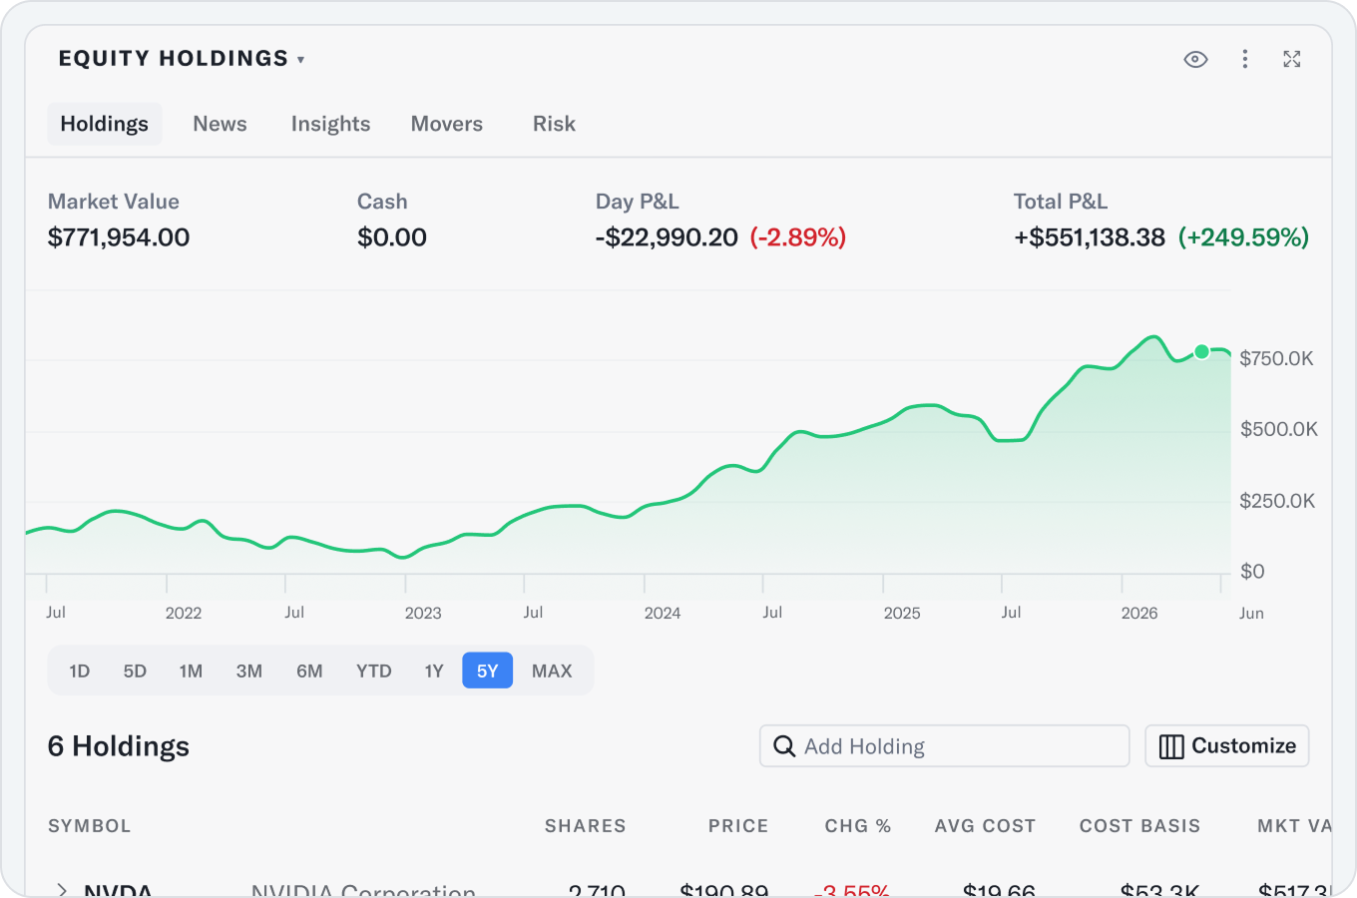Select the Risk tab
This screenshot has width=1357, height=898.
[554, 124]
